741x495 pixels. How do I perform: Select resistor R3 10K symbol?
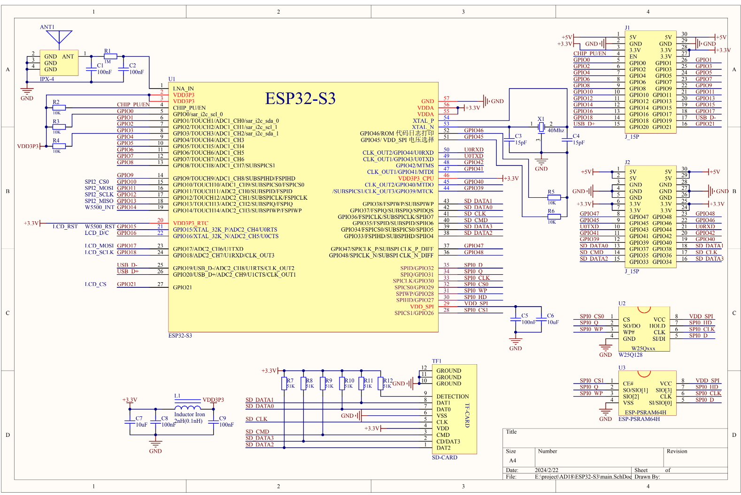[59, 127]
